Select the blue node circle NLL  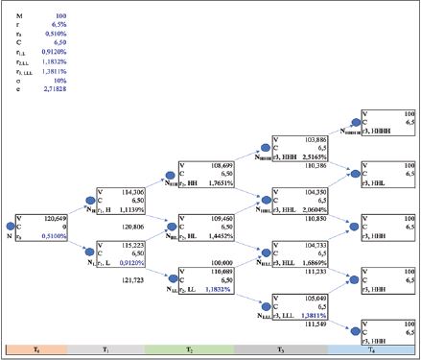point(174,278)
